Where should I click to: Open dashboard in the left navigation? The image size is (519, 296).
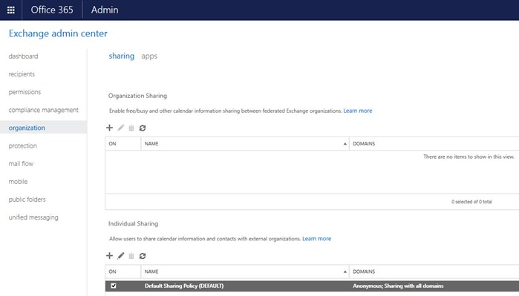pyautogui.click(x=23, y=56)
